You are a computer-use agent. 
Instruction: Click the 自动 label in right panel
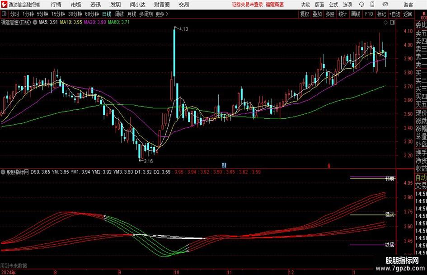(421, 177)
